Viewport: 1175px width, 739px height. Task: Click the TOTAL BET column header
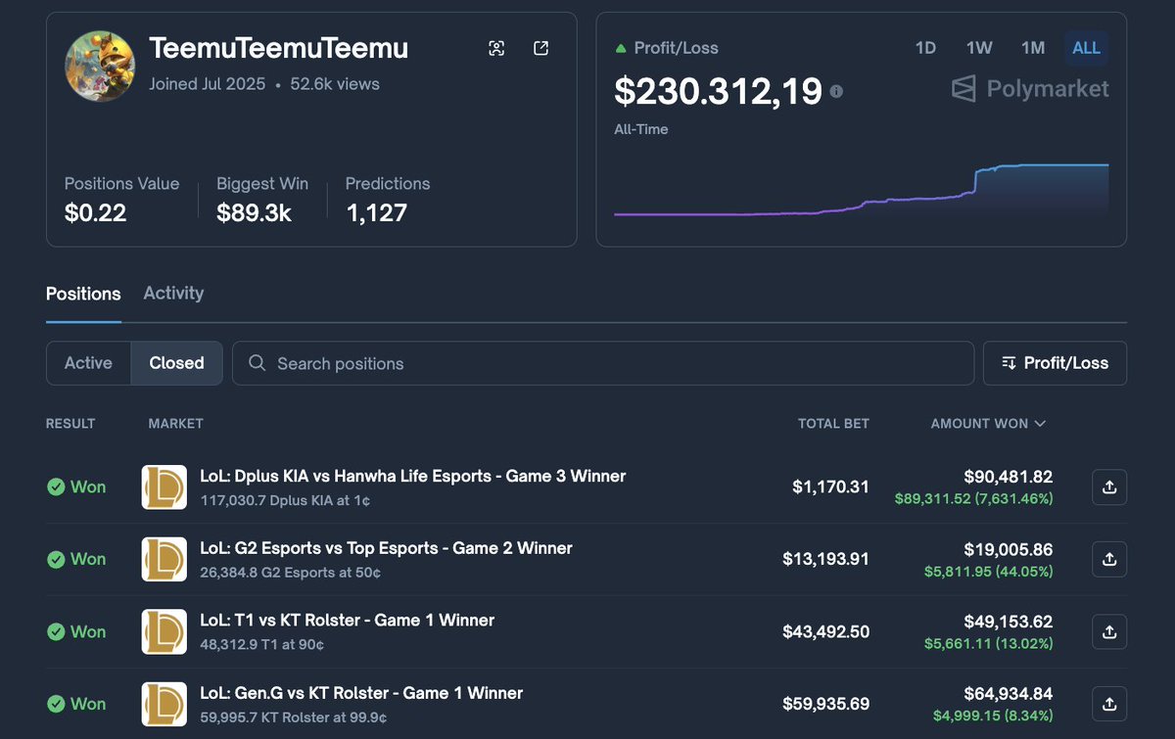pyautogui.click(x=833, y=424)
